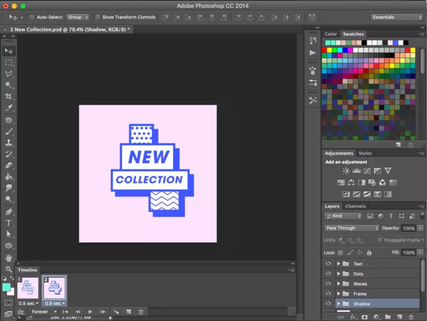Select the Dodge tool

tap(9, 199)
